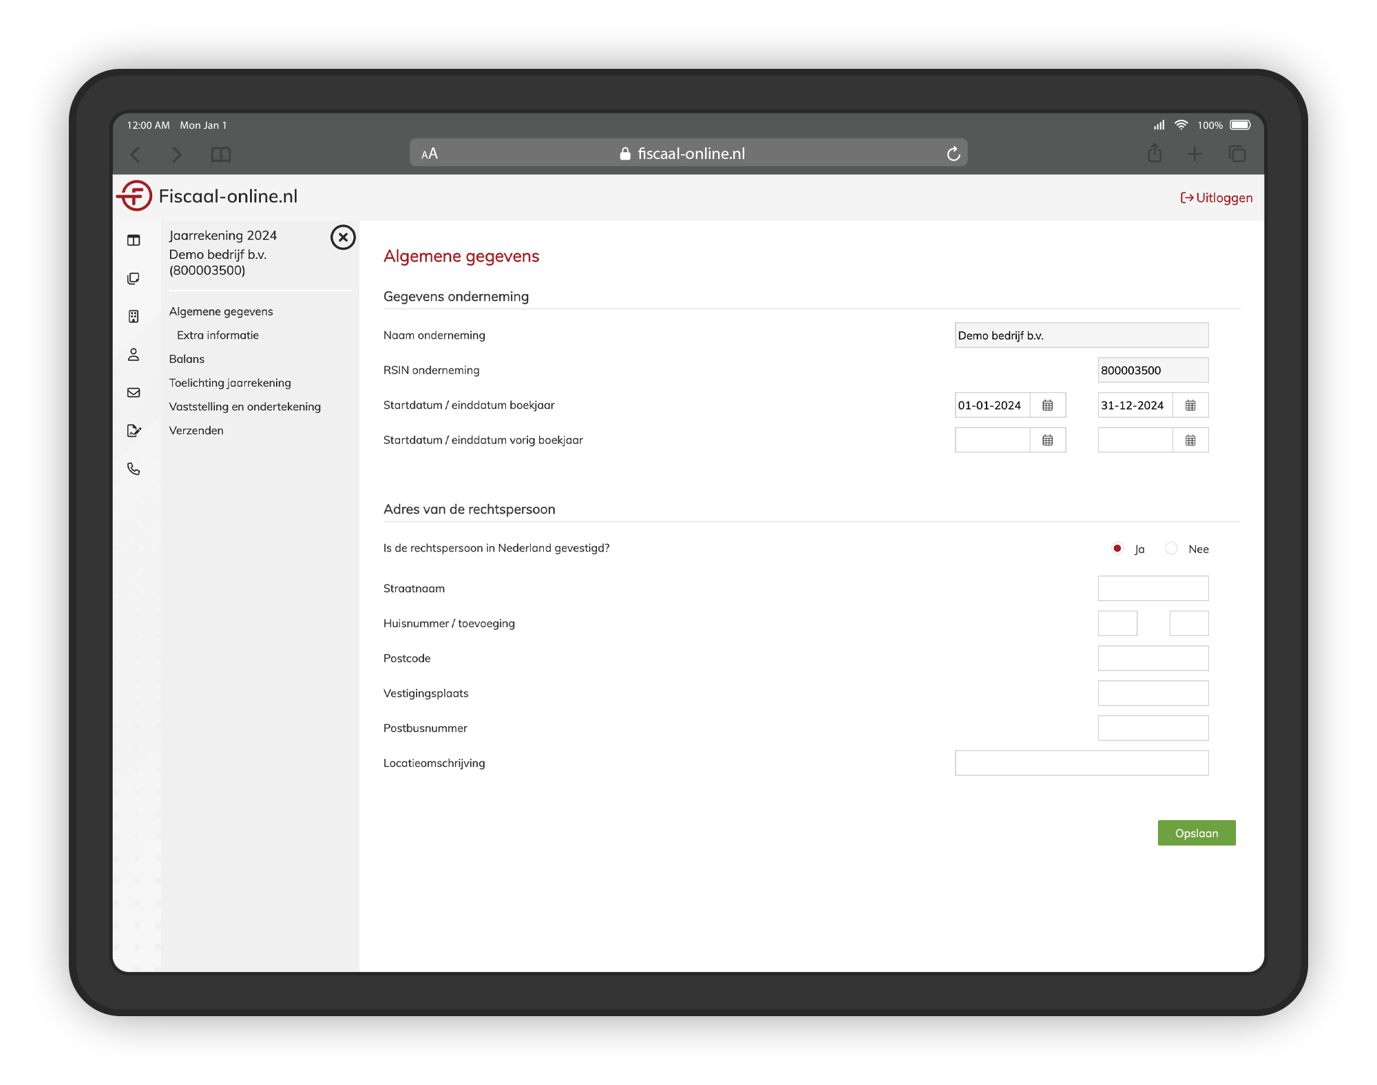
Task: Click the 'Gegevens onderneming' section heading
Action: 456,297
